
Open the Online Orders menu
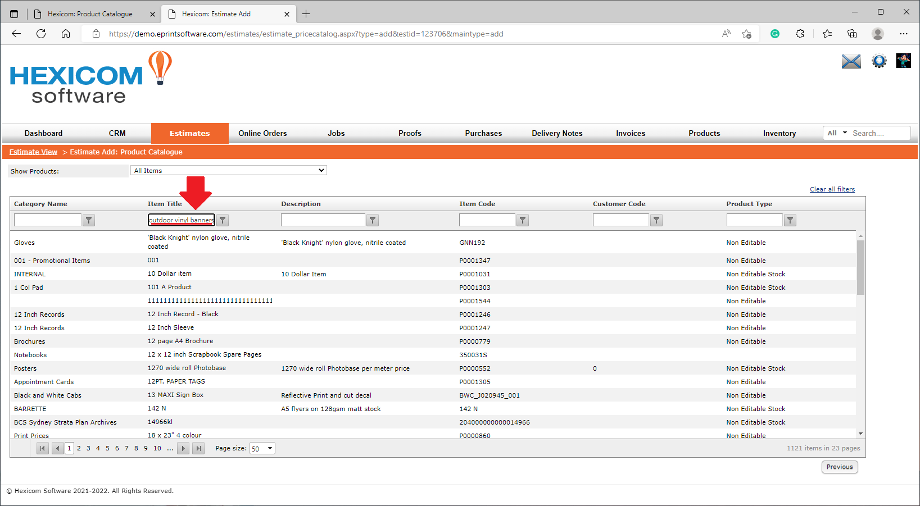coord(262,133)
